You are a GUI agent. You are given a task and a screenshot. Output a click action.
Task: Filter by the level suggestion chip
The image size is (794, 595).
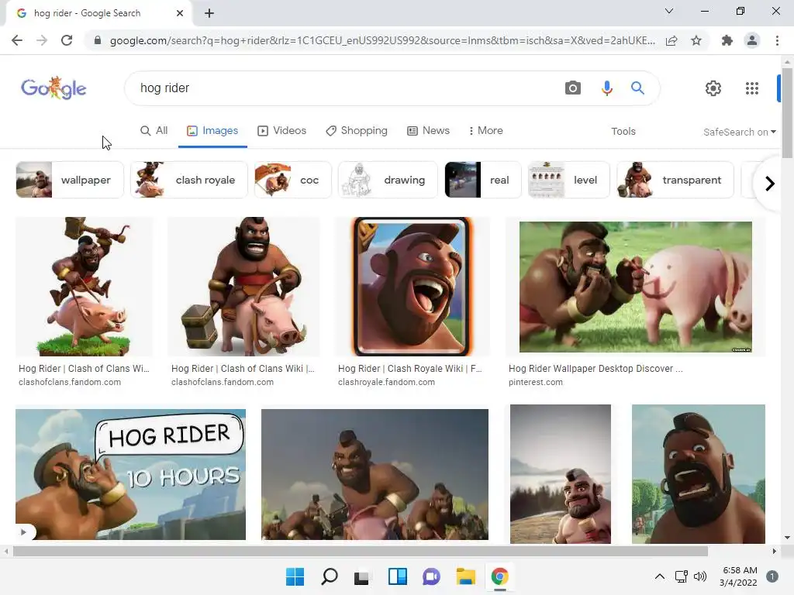pos(568,180)
